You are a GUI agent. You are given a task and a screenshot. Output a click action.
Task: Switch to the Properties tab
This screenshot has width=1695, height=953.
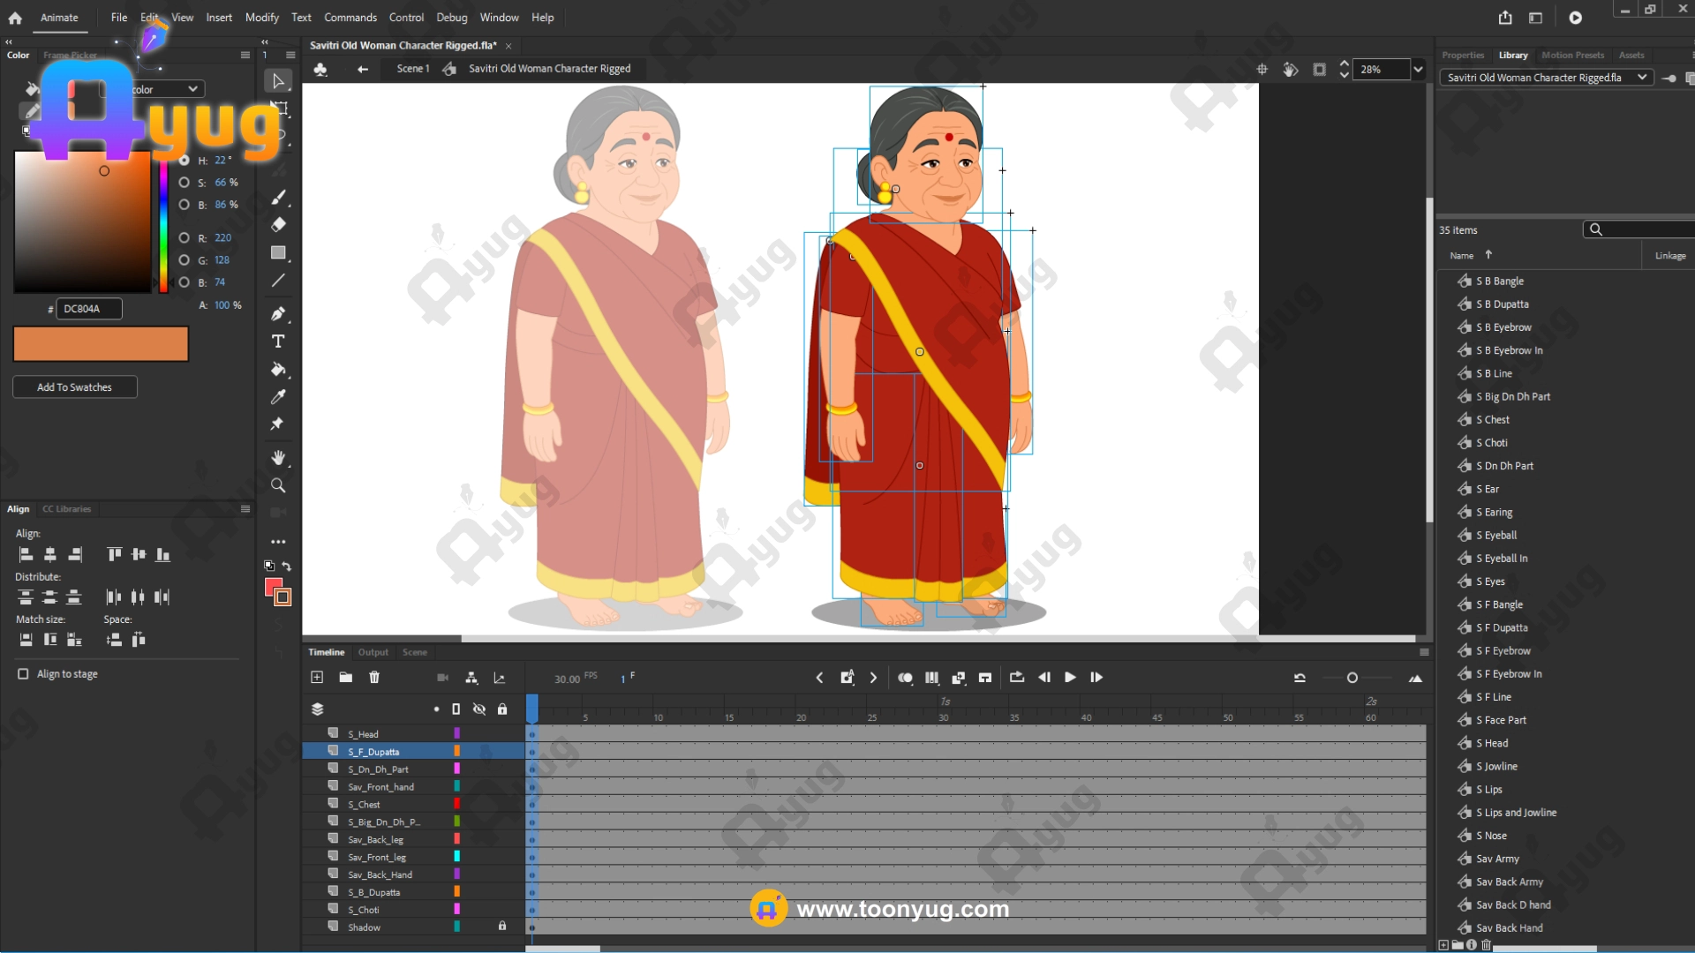point(1463,55)
